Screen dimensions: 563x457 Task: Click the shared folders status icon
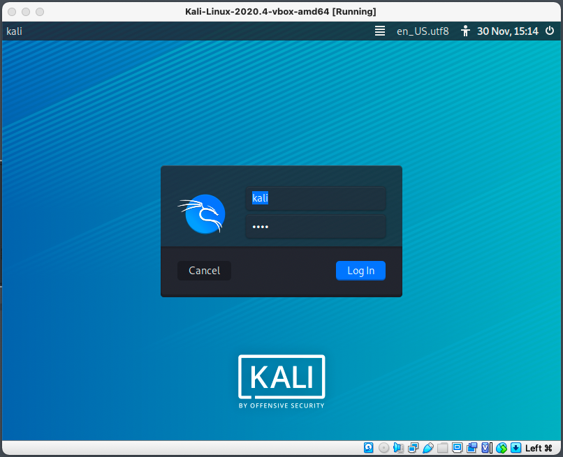[443, 447]
